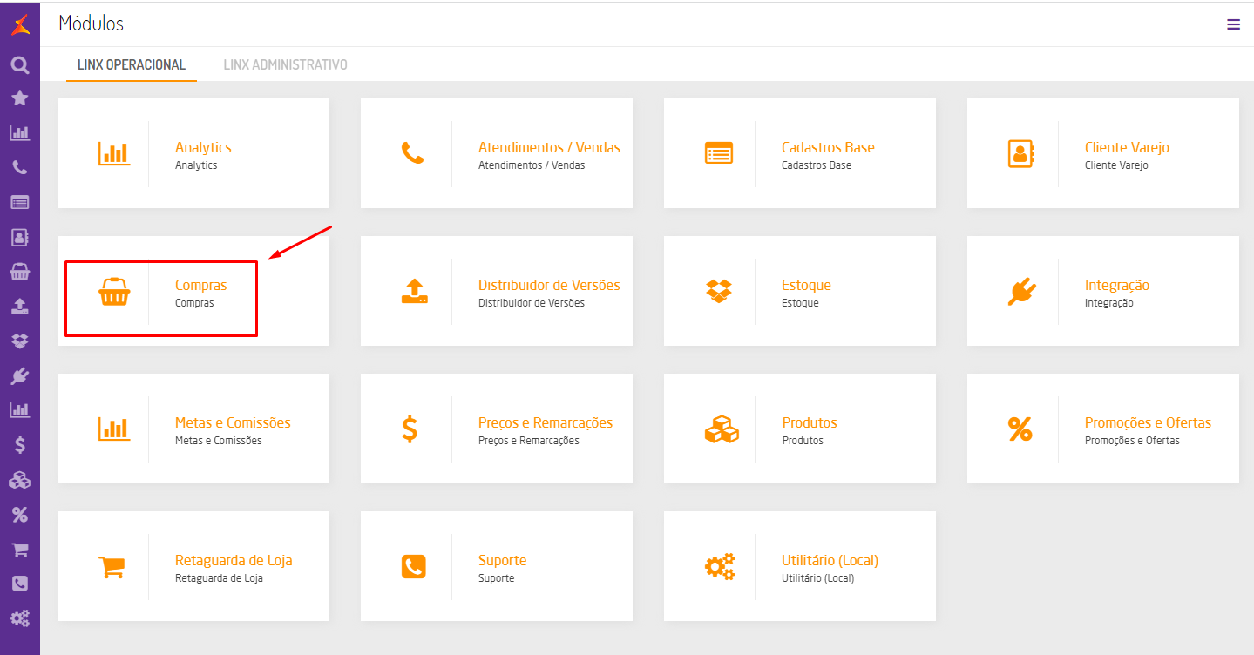Viewport: 1254px width, 655px height.
Task: Switch to the LINX ADMINISTRATIVO tab
Action: (x=286, y=64)
